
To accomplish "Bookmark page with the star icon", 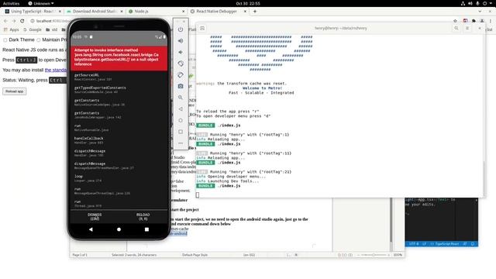I will (455, 21).
